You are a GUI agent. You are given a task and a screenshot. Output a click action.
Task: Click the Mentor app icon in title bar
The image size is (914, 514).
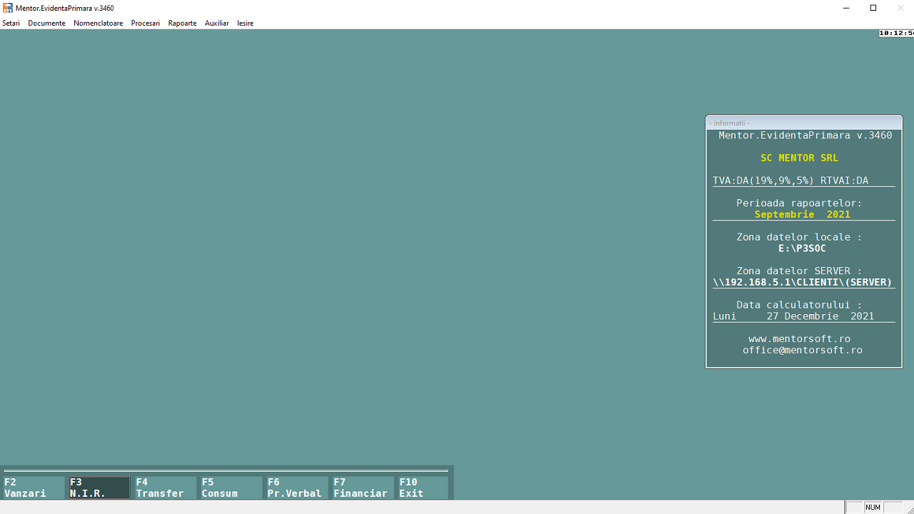point(8,8)
